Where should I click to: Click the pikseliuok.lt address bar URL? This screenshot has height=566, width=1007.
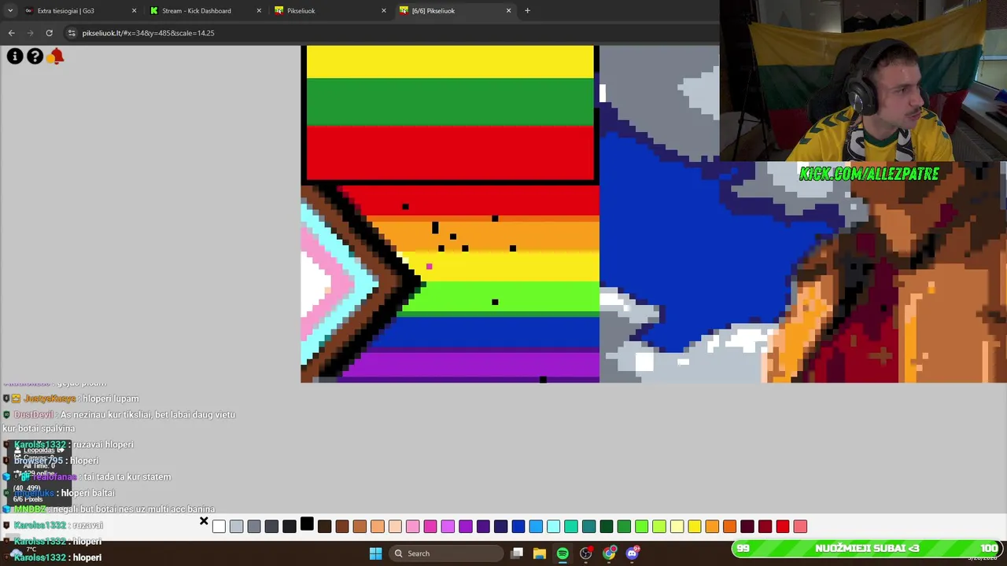coord(148,33)
